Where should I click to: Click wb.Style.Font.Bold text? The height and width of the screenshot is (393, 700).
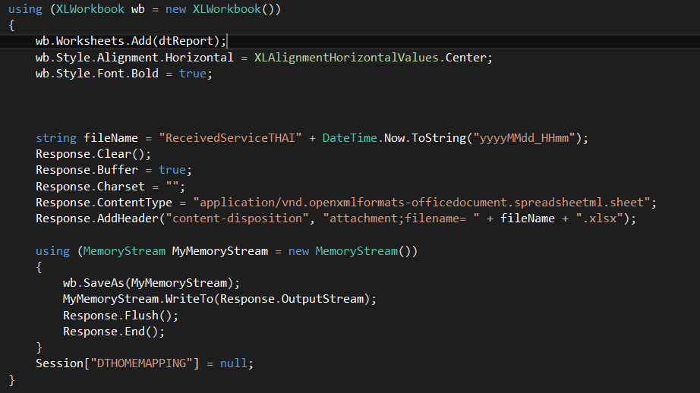(97, 74)
